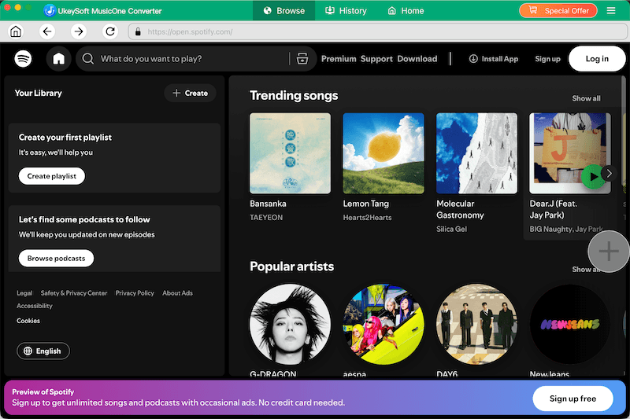Open the Download menu link
The height and width of the screenshot is (419, 630).
(417, 58)
